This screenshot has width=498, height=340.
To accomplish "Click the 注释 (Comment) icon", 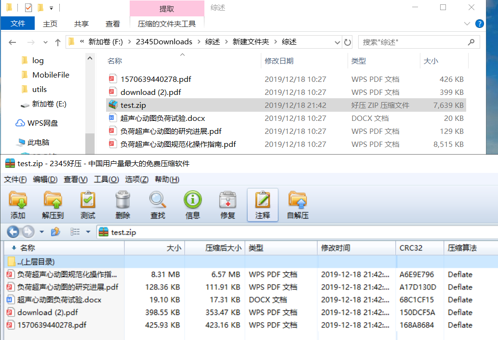I will pyautogui.click(x=262, y=203).
